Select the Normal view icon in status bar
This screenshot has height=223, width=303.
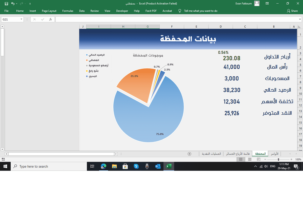[x=241, y=159]
